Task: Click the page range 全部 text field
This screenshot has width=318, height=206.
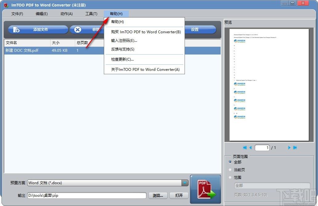Action: [x=272, y=185]
